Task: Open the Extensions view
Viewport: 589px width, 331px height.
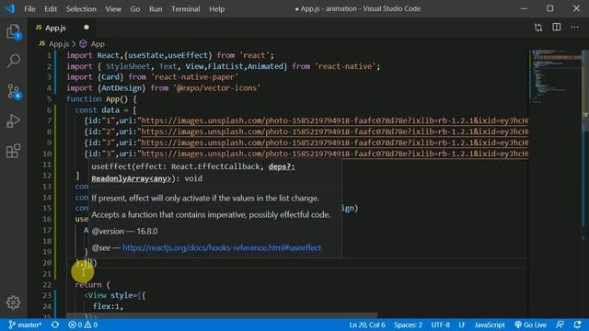Action: coord(14,151)
